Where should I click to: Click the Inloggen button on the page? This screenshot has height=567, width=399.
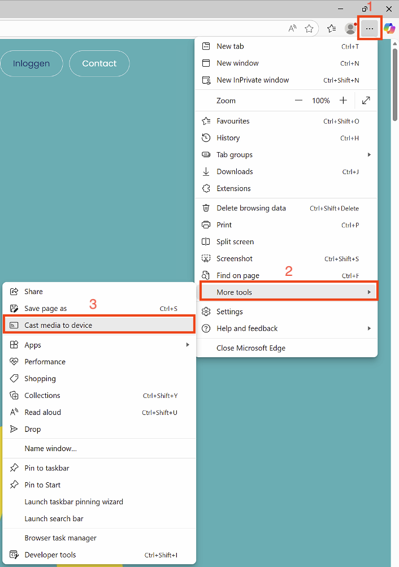[x=32, y=63]
